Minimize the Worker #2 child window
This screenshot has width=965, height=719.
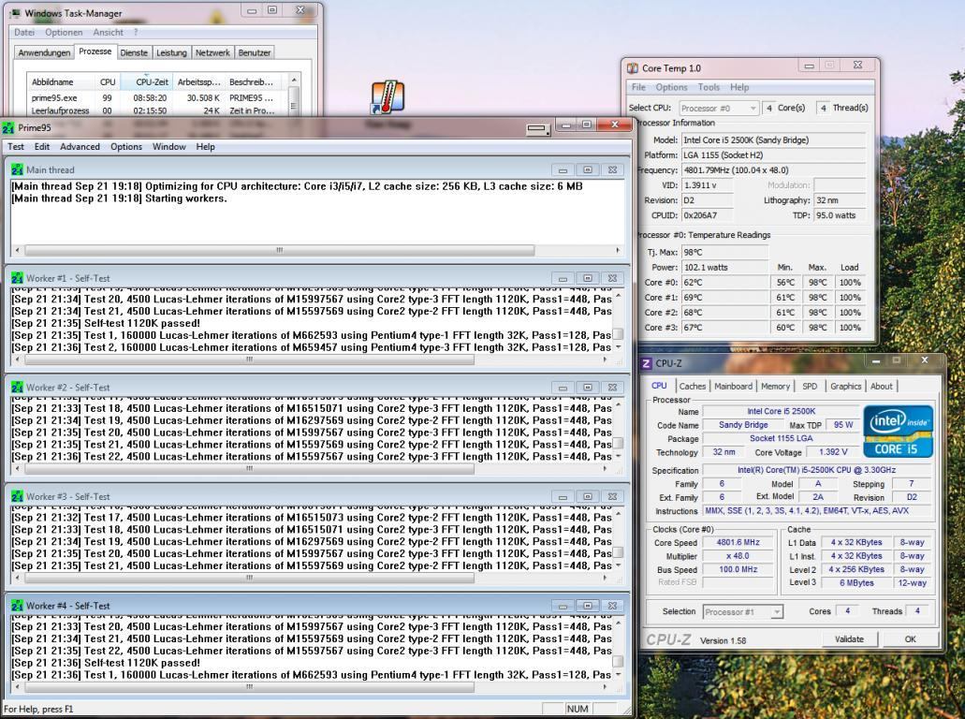pyautogui.click(x=563, y=388)
